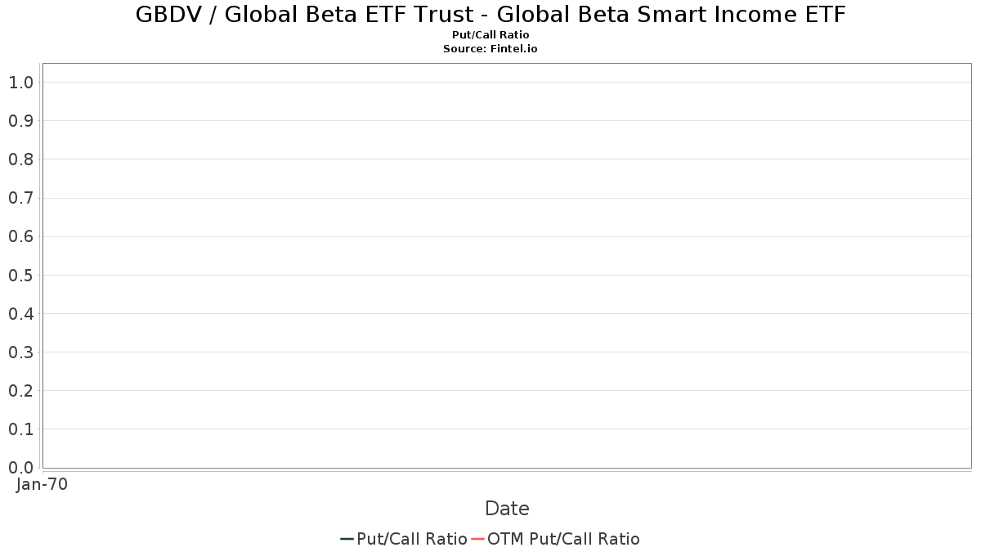Viewport: 981px width, 552px height.
Task: Click the 0.4 y-axis label
Action: [x=20, y=313]
